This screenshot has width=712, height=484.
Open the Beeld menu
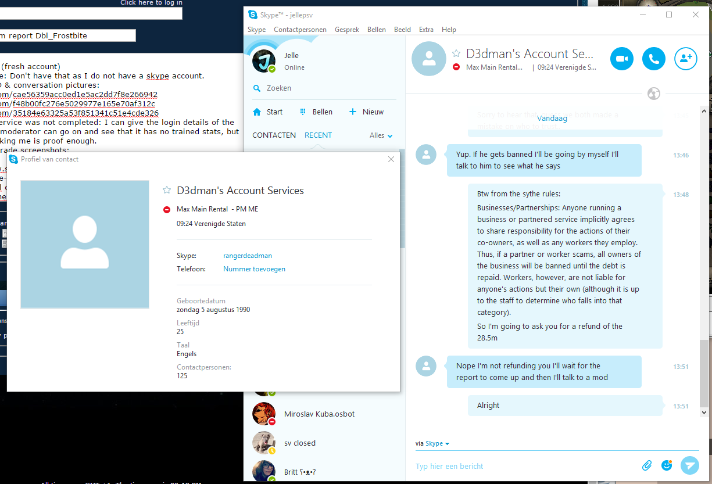point(402,30)
